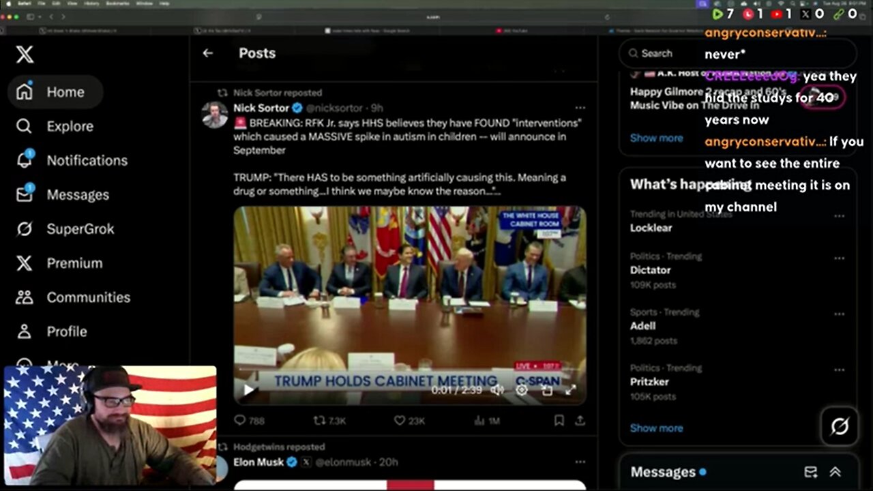Click the Safari address bar
Image resolution: width=873 pixels, height=491 pixels.
click(x=433, y=16)
